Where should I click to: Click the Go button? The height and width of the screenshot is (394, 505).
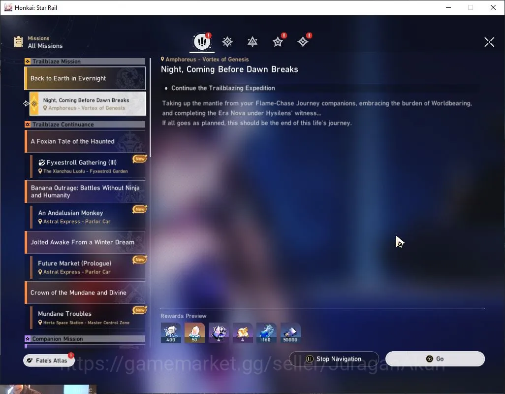[x=435, y=359]
